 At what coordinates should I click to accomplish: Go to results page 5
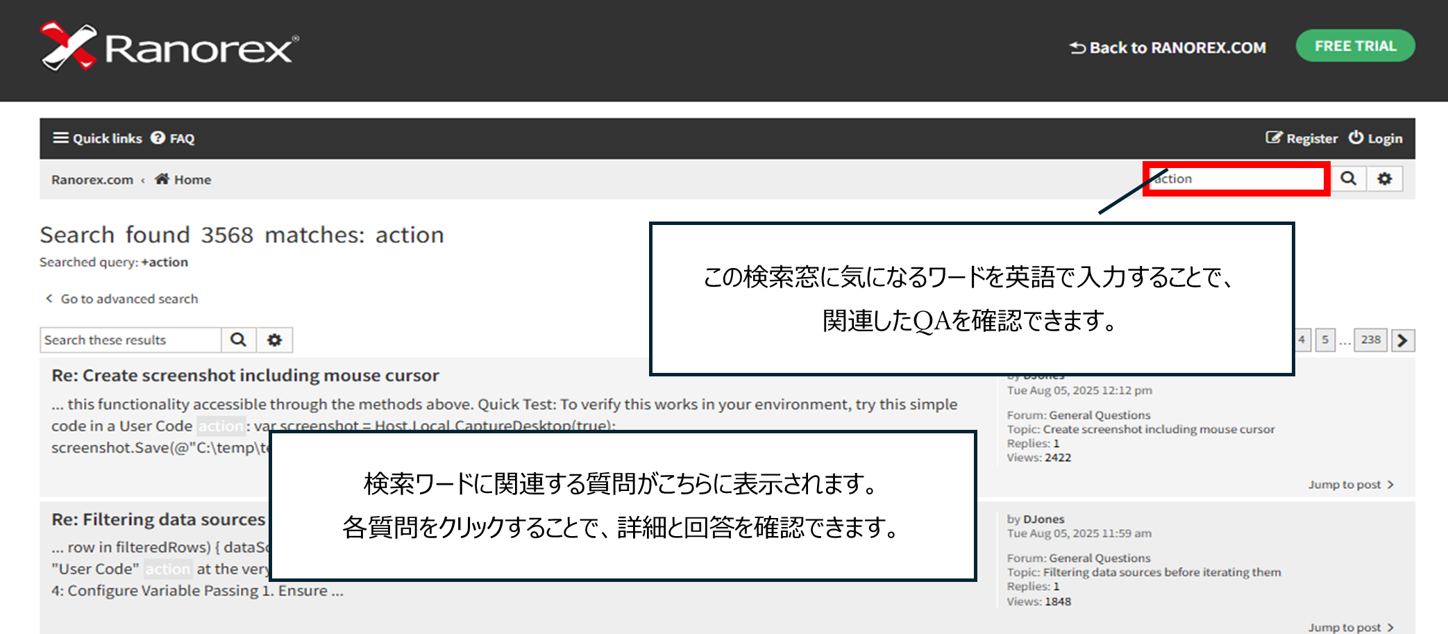tap(1325, 340)
